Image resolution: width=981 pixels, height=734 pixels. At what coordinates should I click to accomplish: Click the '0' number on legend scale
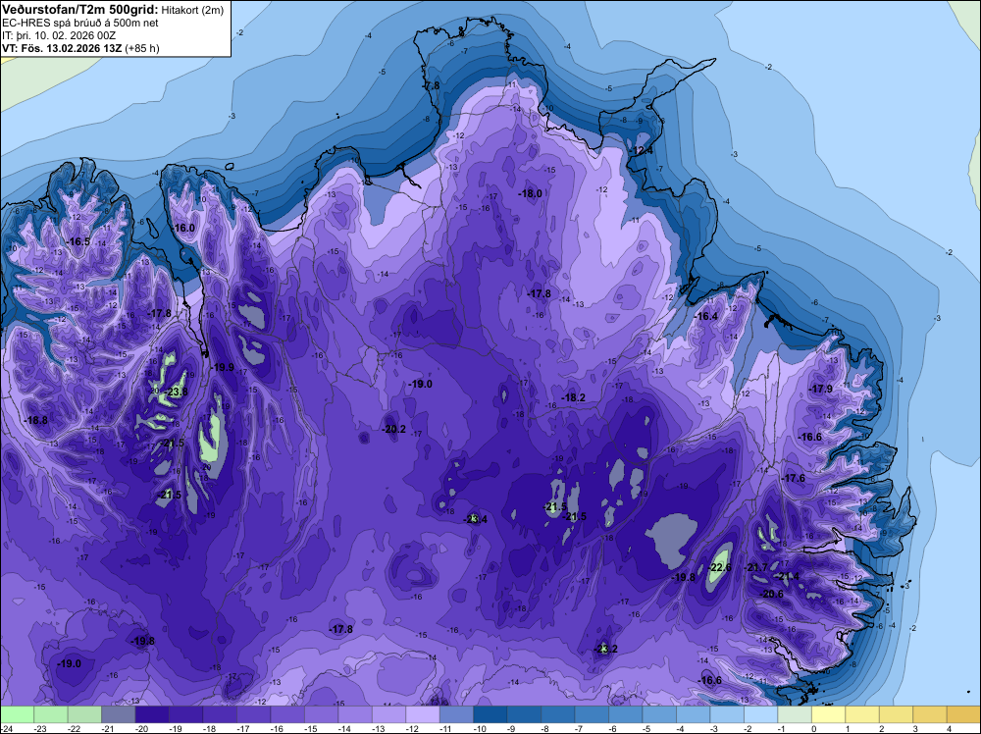point(814,728)
